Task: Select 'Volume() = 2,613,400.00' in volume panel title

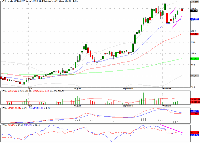Action: click(20, 91)
